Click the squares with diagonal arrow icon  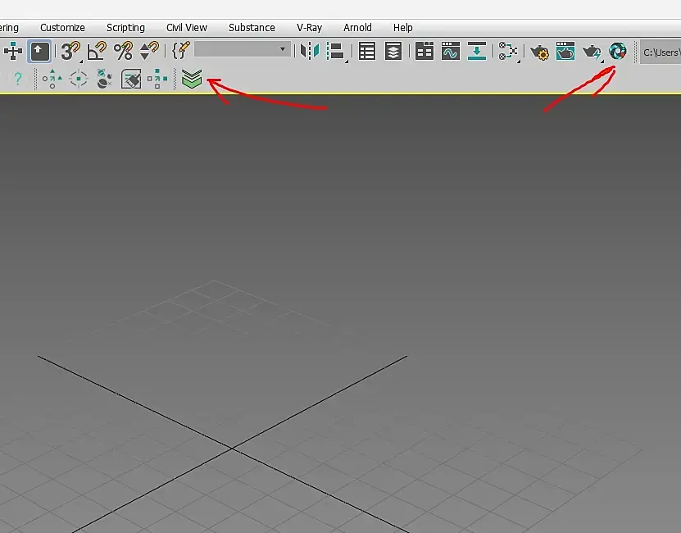[x=157, y=79]
